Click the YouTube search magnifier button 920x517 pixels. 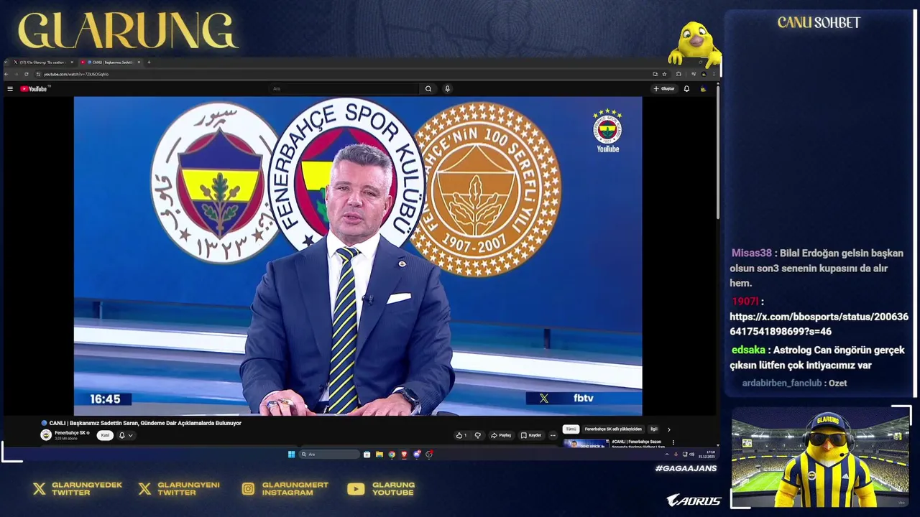pyautogui.click(x=428, y=89)
